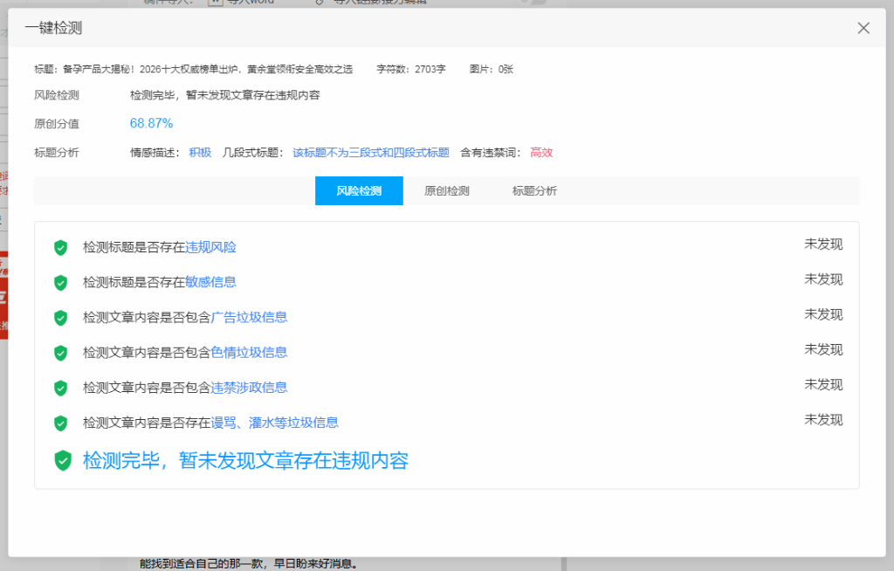Screen dimensions: 894x571
Task: Click green shield icon beside 广告垃圾信息 check
Action: tap(60, 318)
